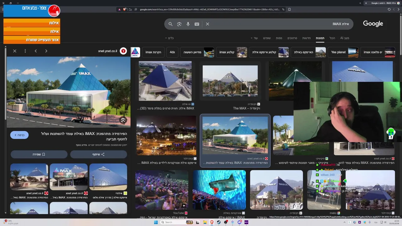The image size is (402, 226).
Task: Open the large IMAX pyramid preview image
Action: click(68, 92)
